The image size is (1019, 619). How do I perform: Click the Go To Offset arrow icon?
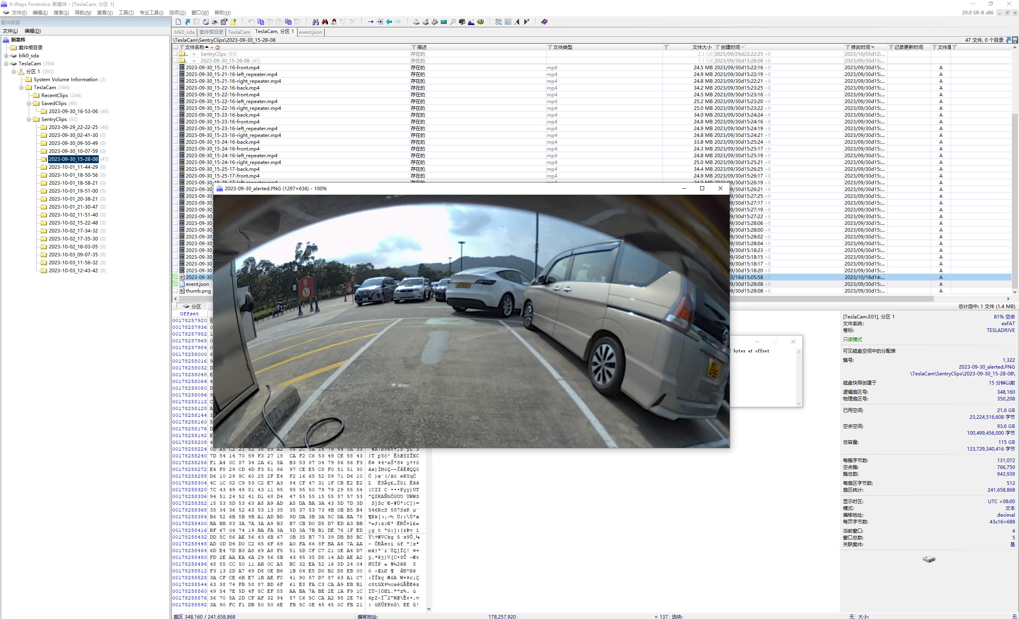(x=371, y=22)
